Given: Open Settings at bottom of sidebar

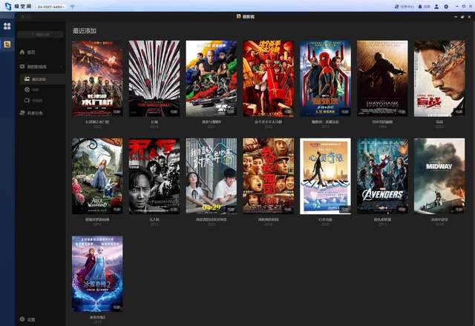Looking at the screenshot, I should pos(27,319).
